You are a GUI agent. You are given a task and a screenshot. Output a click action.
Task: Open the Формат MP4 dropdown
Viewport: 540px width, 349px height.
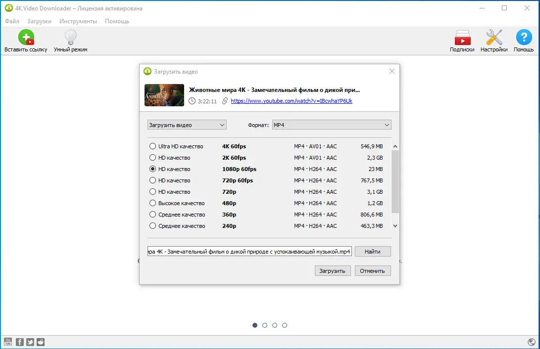[332, 125]
